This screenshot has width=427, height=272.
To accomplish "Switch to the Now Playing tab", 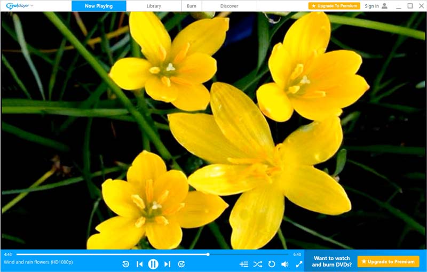I will click(99, 6).
